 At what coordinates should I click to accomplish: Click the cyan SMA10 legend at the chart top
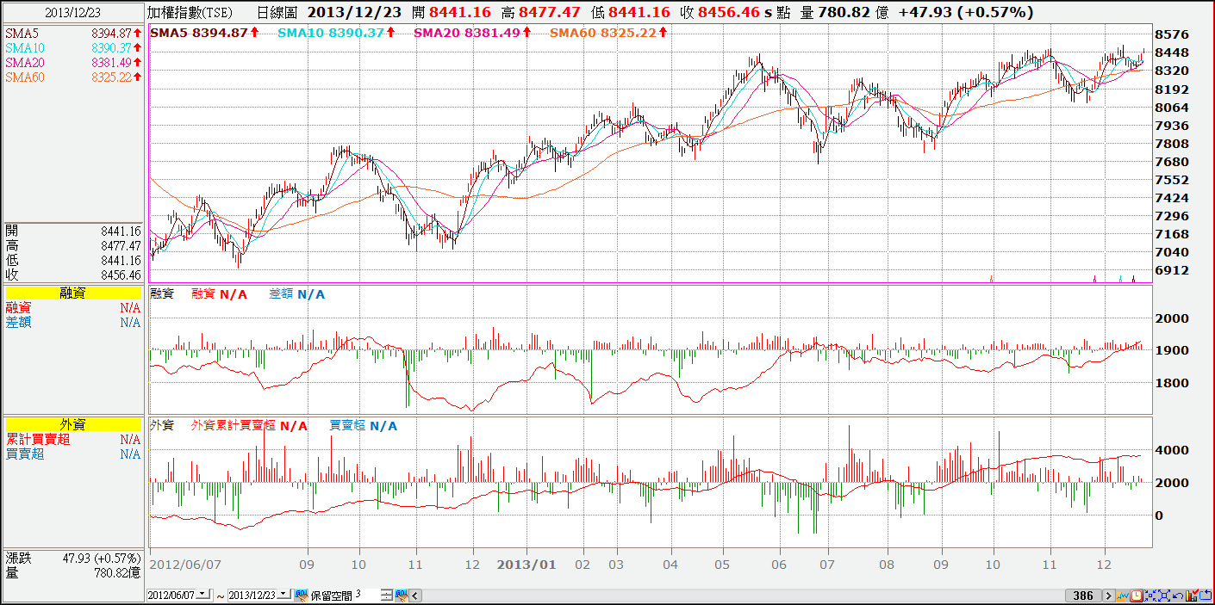[338, 32]
